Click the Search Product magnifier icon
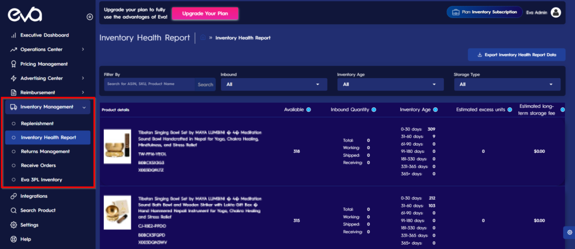 pos(13,210)
